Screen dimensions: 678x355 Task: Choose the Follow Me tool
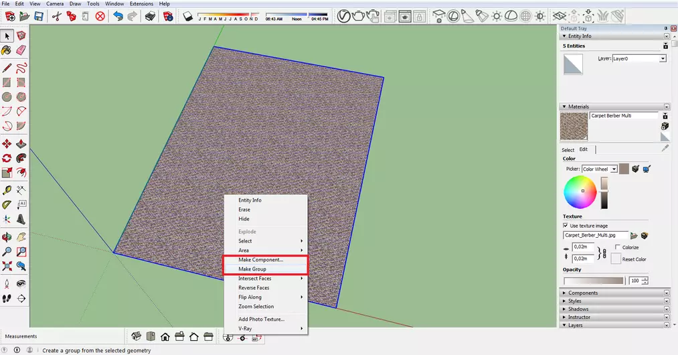point(21,159)
